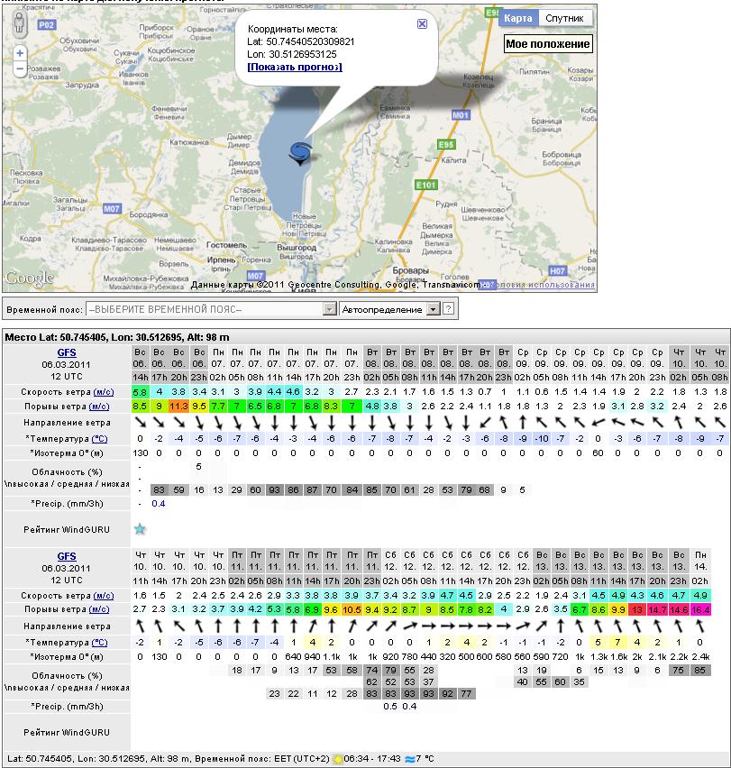
Task: Click the WindGURU rating star icon
Action: click(x=140, y=529)
